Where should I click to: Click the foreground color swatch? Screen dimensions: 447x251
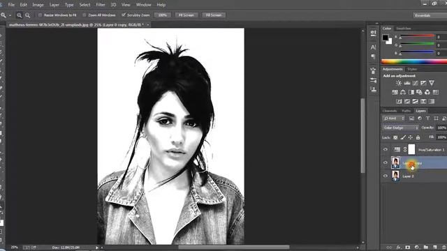pos(385,37)
